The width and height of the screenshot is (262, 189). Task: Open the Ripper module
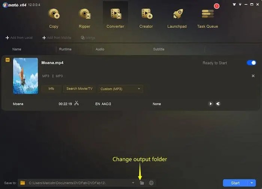pos(85,18)
